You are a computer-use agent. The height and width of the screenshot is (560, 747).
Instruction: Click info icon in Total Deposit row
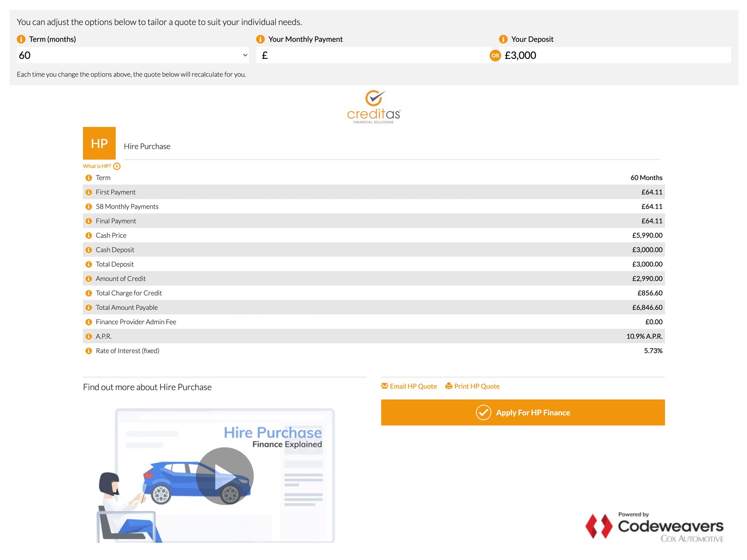pyautogui.click(x=89, y=265)
